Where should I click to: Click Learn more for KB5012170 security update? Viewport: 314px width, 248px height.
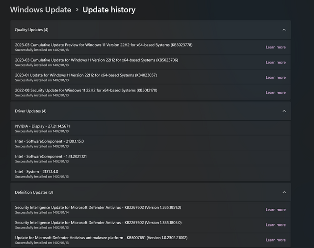pos(275,92)
